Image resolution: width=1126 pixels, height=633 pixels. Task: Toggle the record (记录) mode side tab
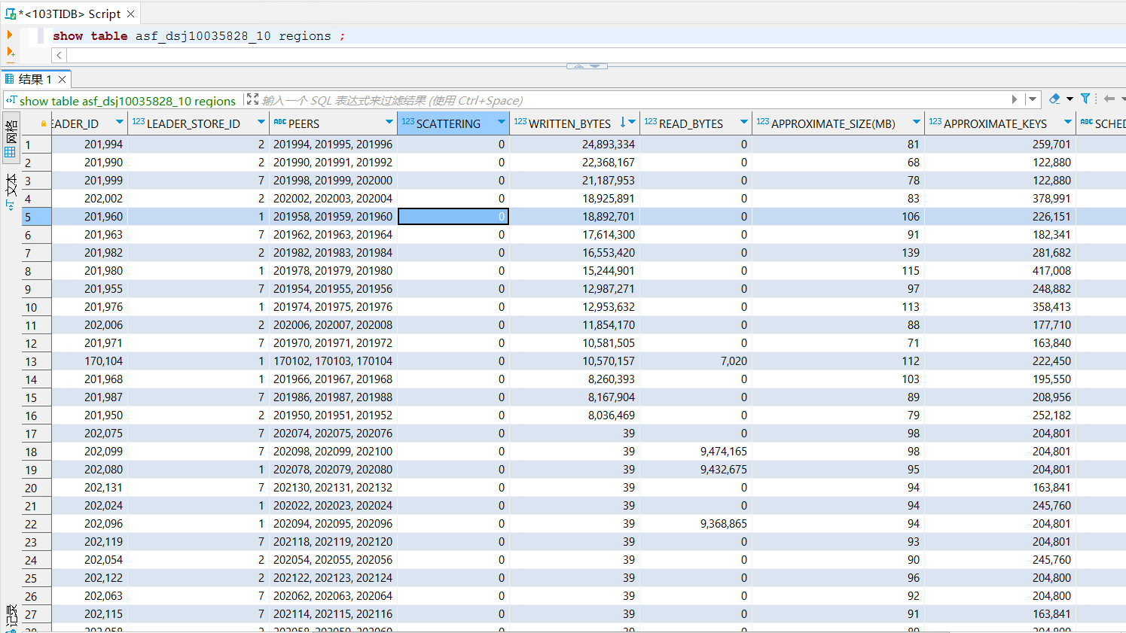pyautogui.click(x=11, y=616)
